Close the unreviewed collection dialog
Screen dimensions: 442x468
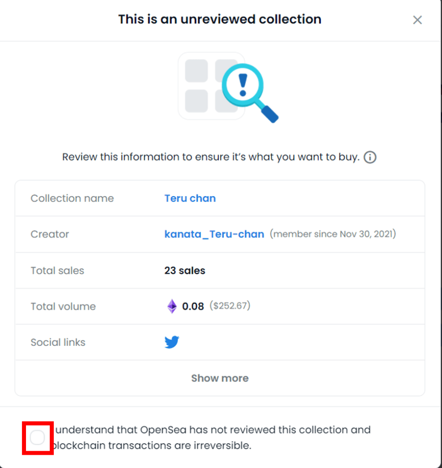[x=417, y=20]
